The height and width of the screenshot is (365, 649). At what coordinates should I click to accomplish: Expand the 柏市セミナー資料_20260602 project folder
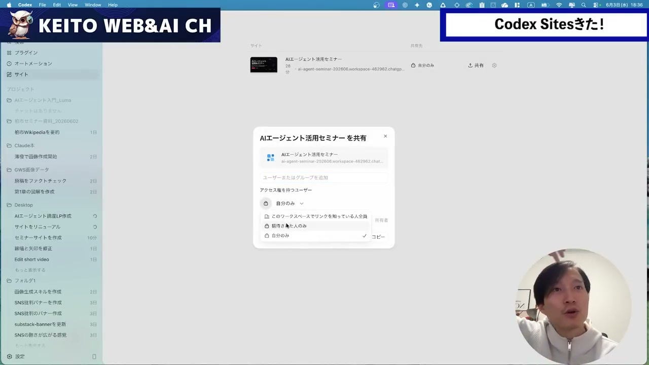(51, 121)
